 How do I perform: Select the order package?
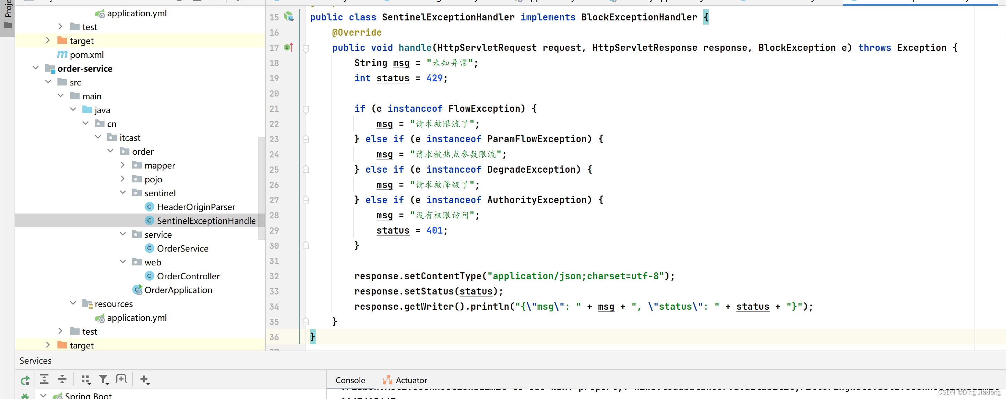tap(143, 152)
